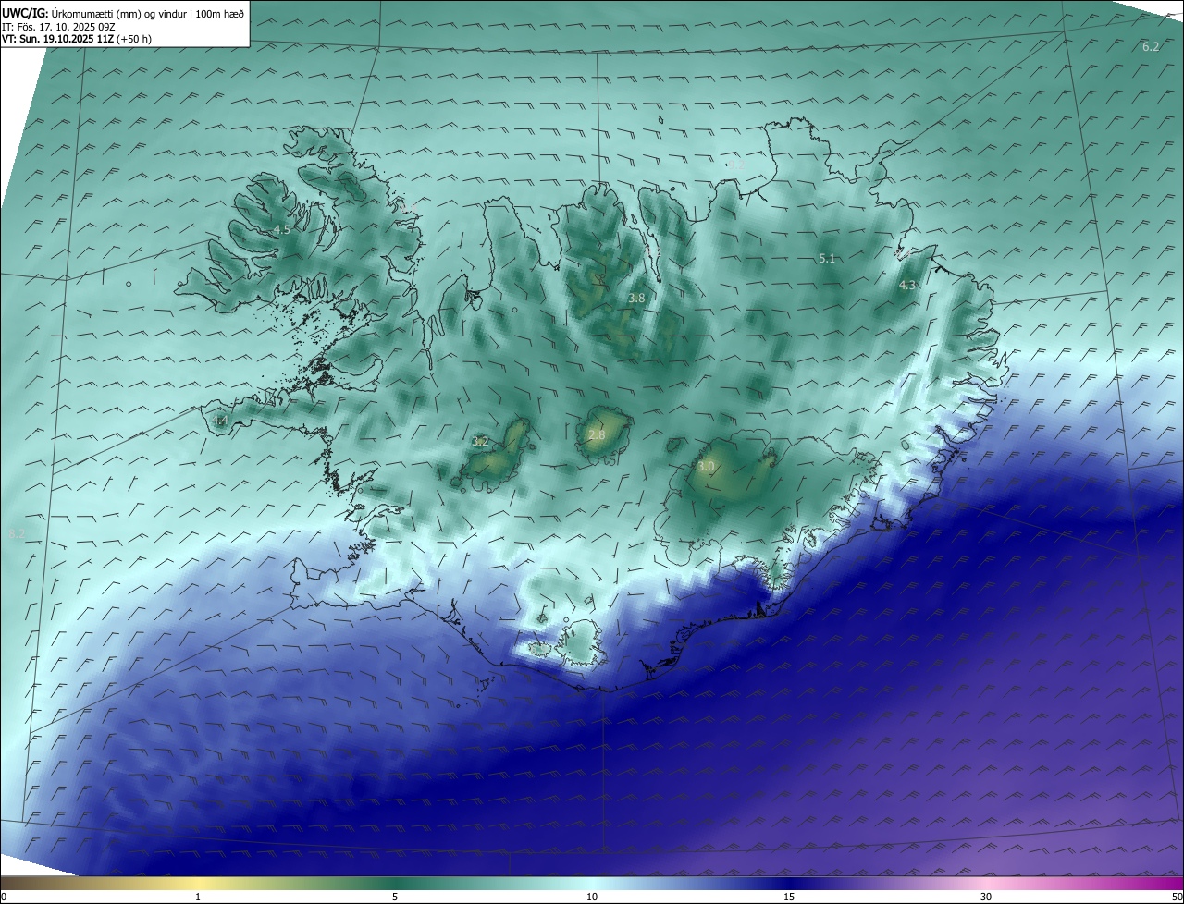Click the faint 9.2 value label
The width and height of the screenshot is (1184, 904).
(736, 165)
